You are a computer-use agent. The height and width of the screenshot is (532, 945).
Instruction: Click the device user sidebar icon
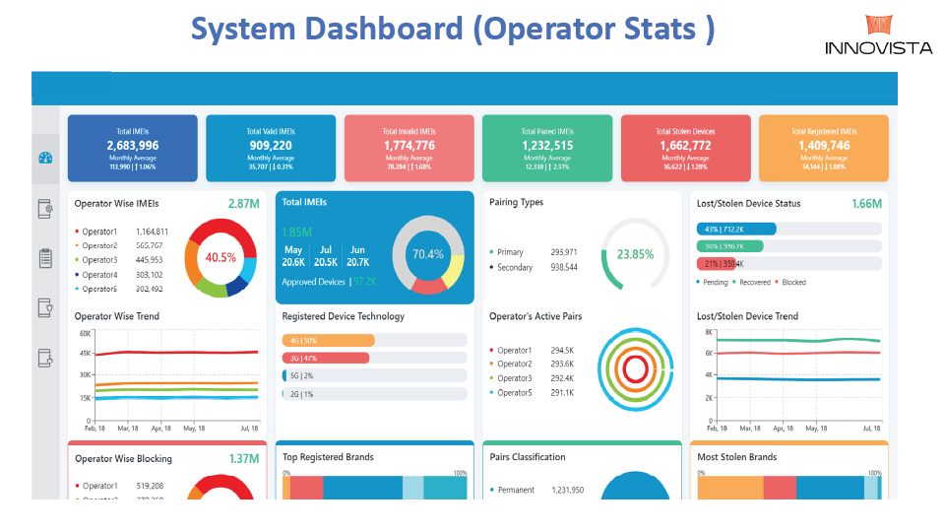tap(45, 358)
